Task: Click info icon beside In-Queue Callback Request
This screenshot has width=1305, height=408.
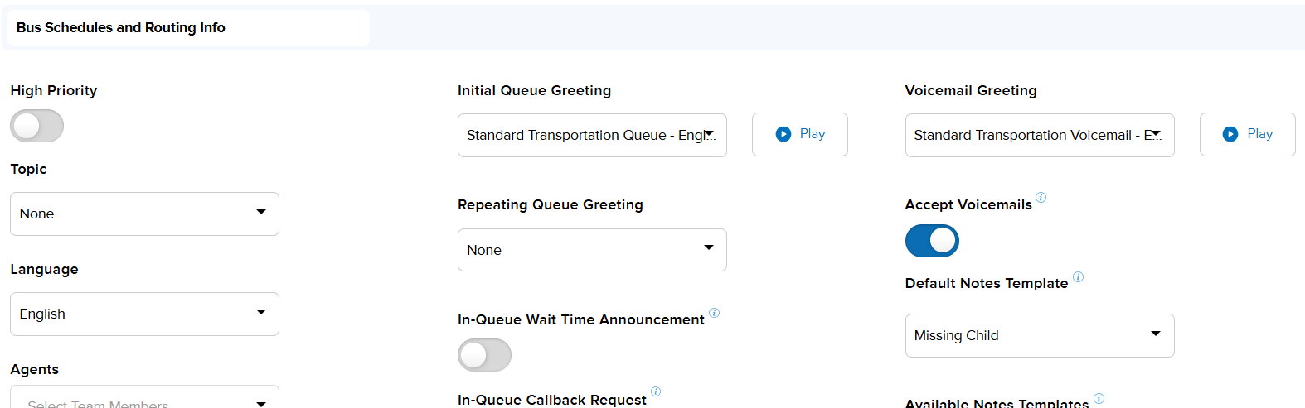Action: pyautogui.click(x=656, y=391)
